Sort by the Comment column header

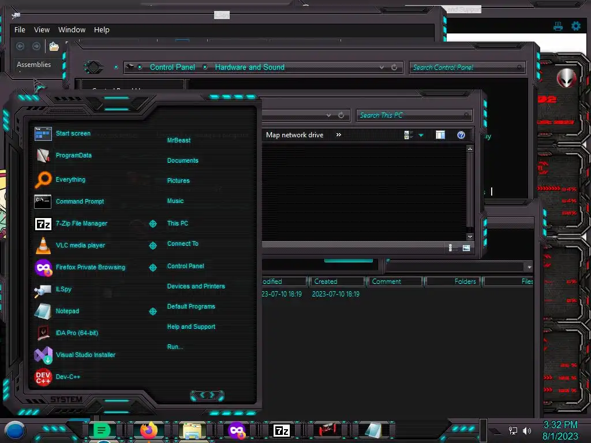click(x=394, y=281)
